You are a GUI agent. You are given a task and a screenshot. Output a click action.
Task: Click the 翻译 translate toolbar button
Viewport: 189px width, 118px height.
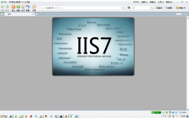click(x=159, y=8)
